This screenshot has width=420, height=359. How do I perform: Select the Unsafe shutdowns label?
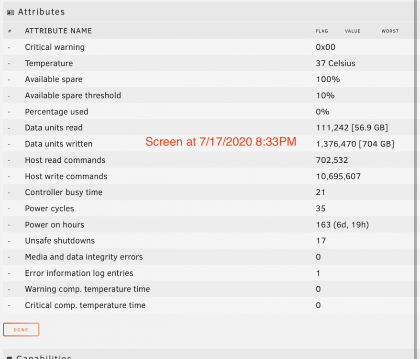[x=60, y=241]
